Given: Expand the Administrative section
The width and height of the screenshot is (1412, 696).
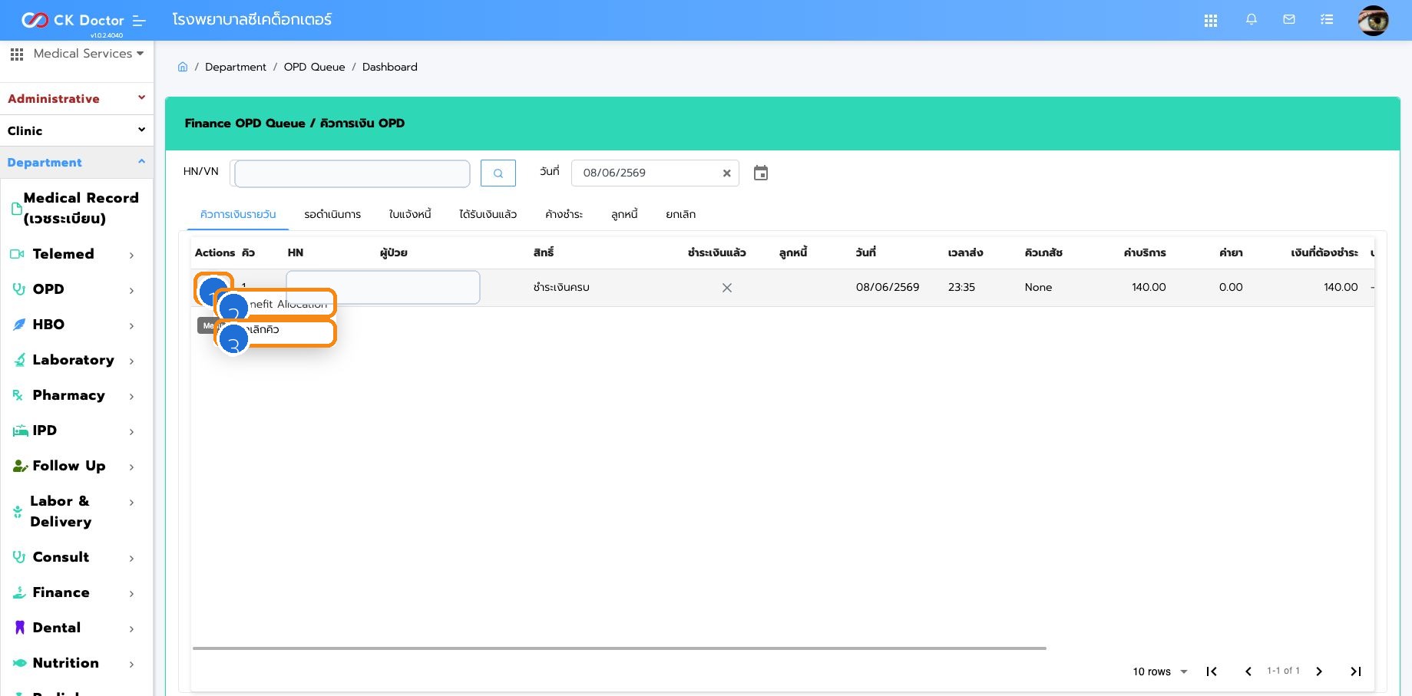Looking at the screenshot, I should [x=77, y=99].
